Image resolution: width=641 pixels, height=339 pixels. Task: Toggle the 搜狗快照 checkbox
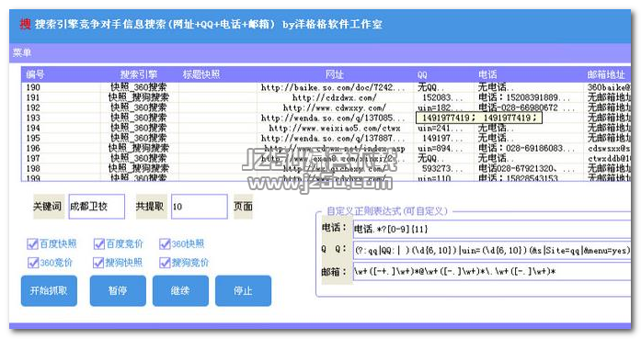(x=98, y=263)
